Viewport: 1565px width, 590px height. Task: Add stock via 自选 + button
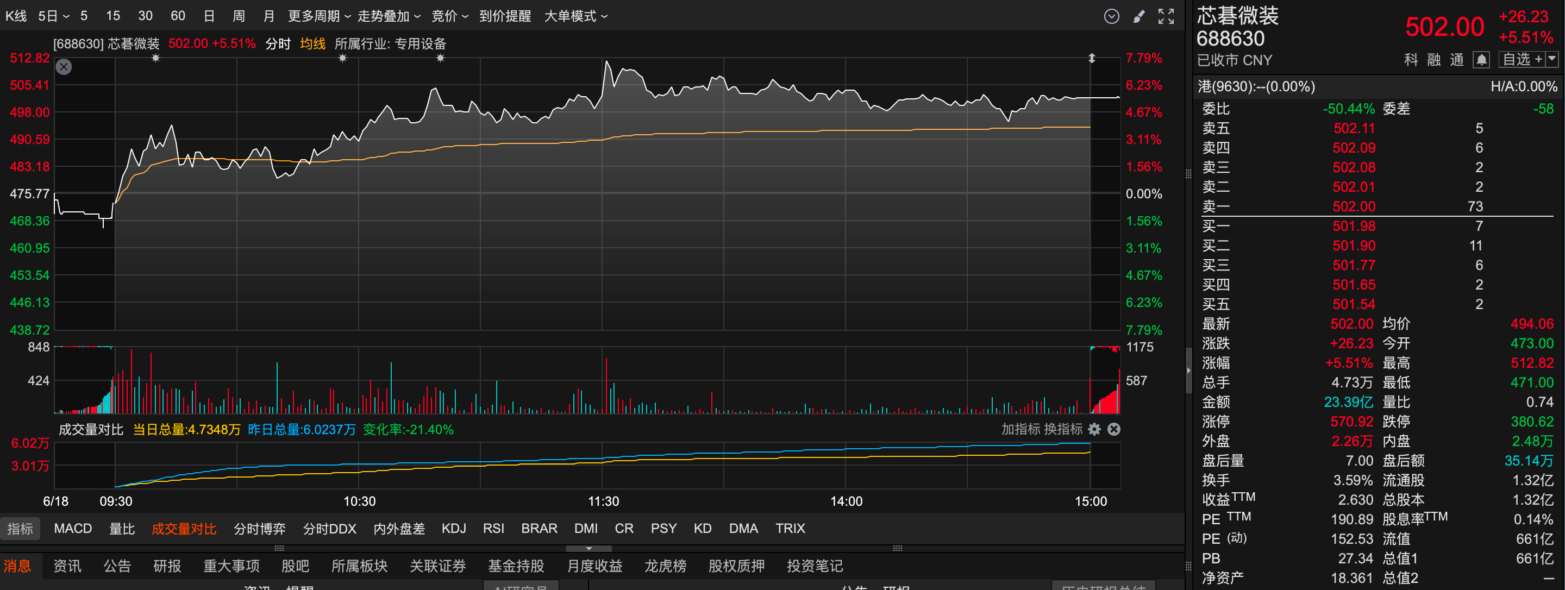[x=1522, y=60]
